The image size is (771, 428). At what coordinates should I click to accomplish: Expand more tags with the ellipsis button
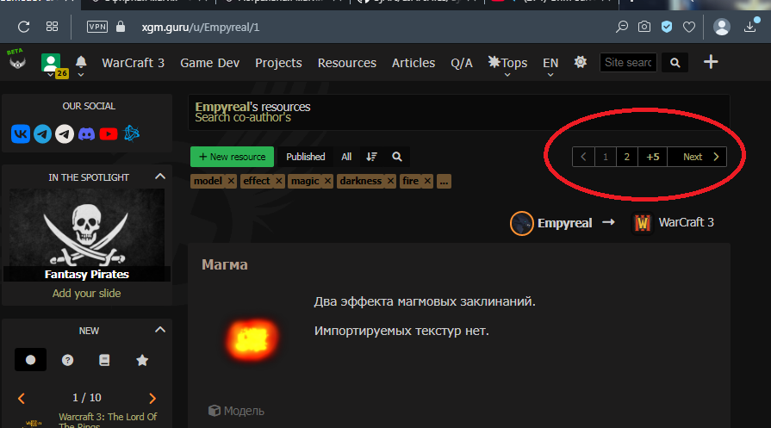444,182
